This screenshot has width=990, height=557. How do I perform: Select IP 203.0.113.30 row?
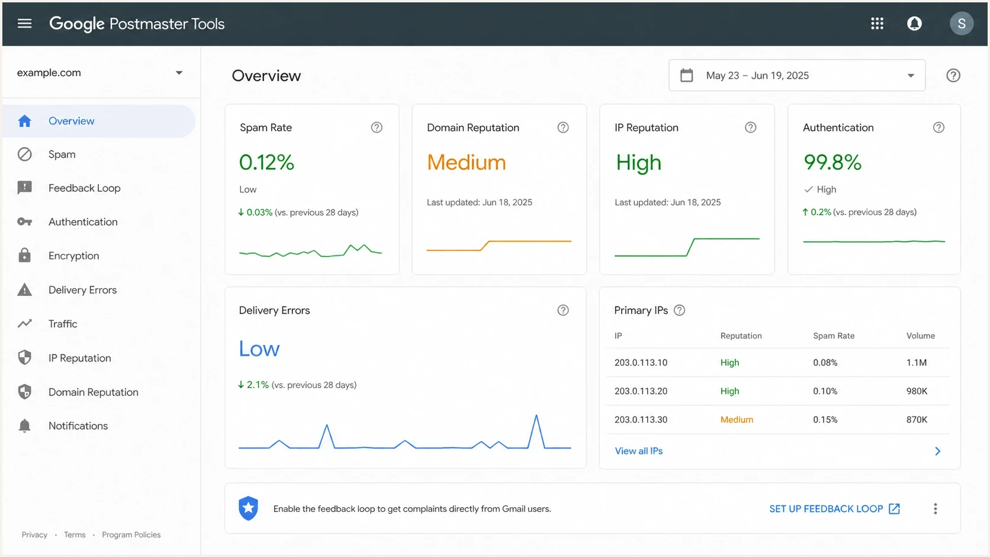[778, 419]
